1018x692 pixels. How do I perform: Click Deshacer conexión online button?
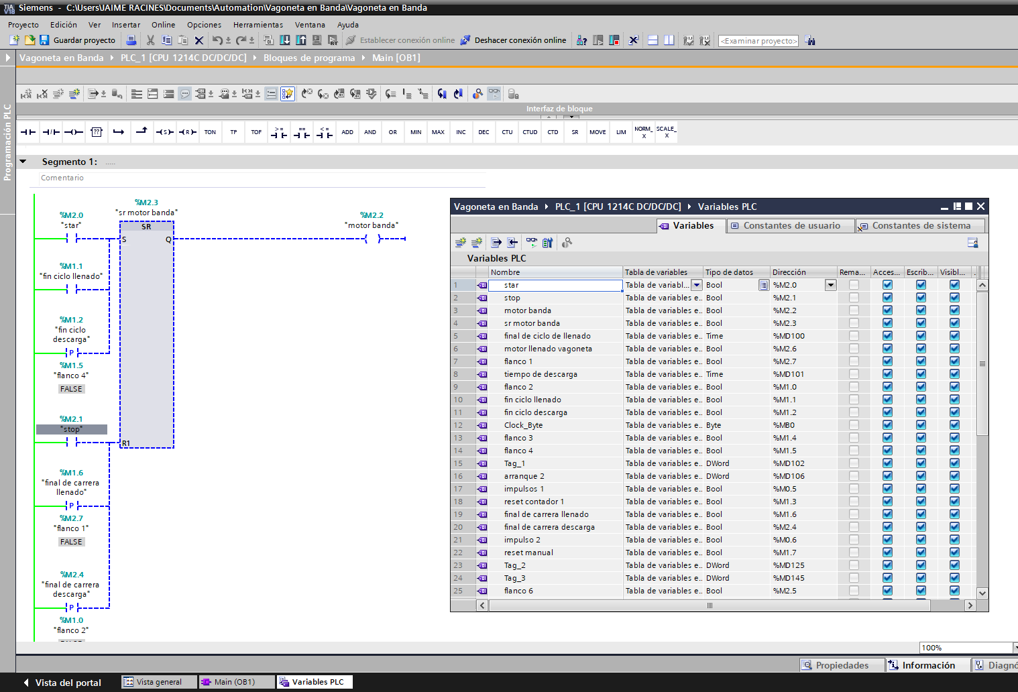click(514, 40)
